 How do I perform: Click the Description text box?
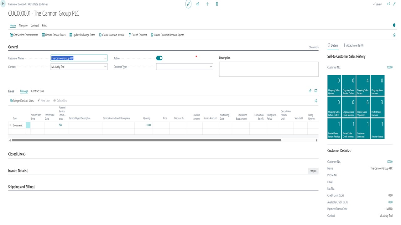(x=269, y=69)
